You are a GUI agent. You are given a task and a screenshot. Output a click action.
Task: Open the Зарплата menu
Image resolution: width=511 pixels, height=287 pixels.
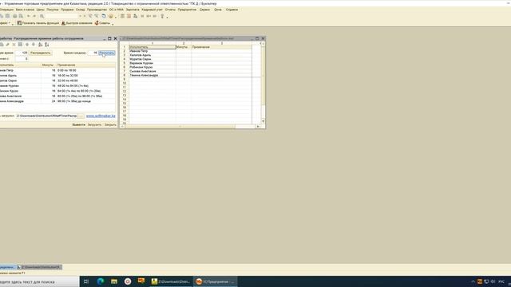point(133,10)
